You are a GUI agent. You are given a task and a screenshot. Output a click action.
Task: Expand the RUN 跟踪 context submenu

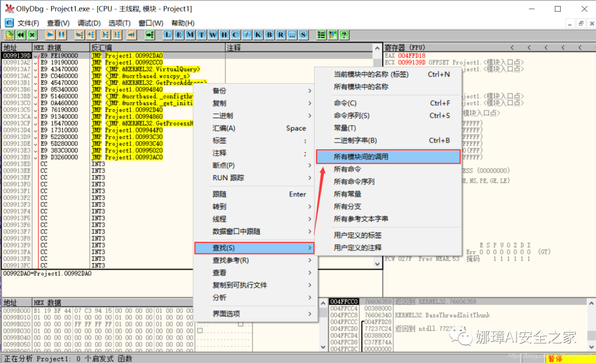(256, 178)
